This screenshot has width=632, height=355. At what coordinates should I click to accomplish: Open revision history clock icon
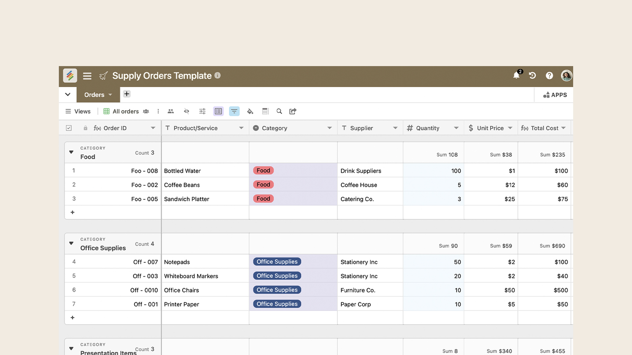[x=532, y=76]
